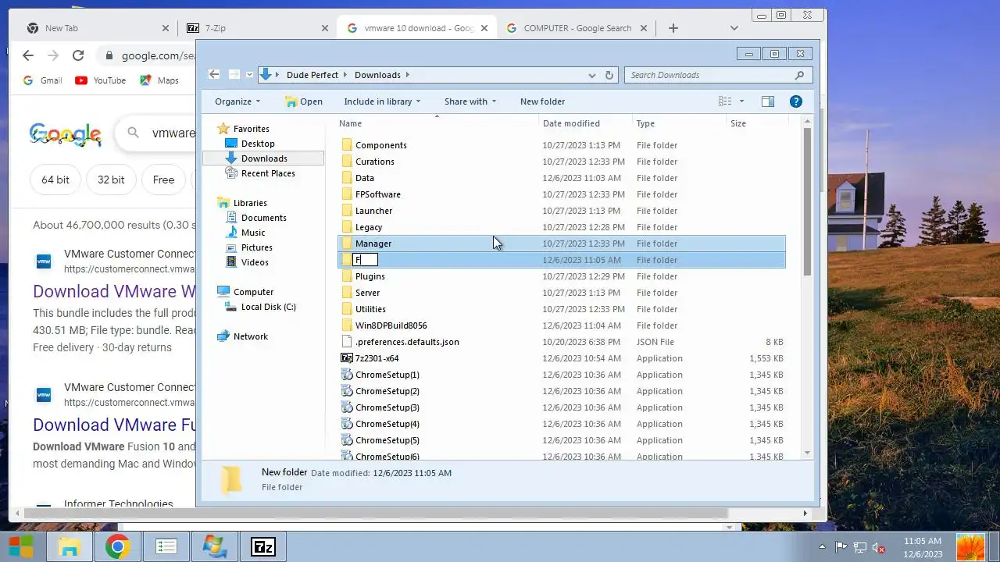Open the Include in library dropdown
This screenshot has height=562, width=1000.
382,101
